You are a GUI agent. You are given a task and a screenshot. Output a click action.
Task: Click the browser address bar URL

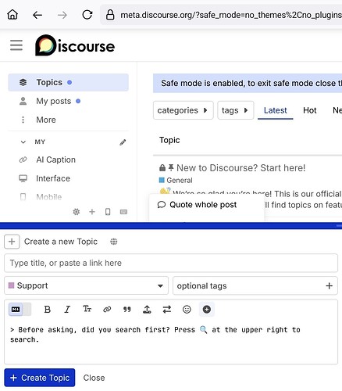click(231, 15)
